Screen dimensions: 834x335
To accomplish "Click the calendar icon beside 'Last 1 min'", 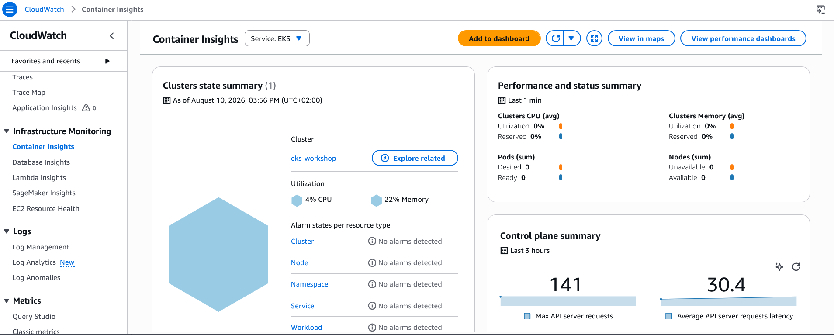I will (x=502, y=100).
